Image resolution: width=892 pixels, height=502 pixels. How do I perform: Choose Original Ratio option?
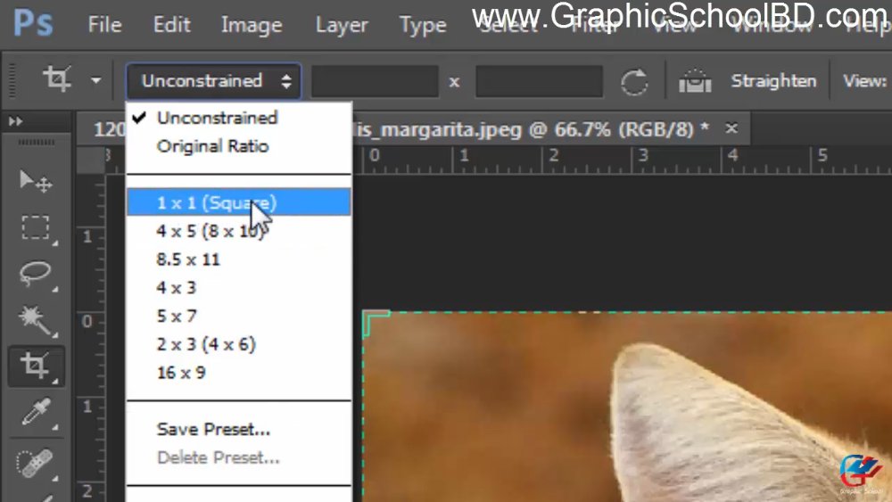[238, 146]
